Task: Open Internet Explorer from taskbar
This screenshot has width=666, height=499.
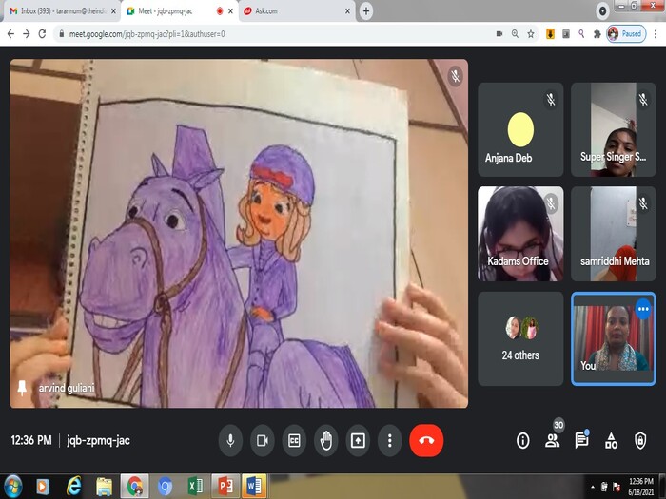Action: pos(73,487)
